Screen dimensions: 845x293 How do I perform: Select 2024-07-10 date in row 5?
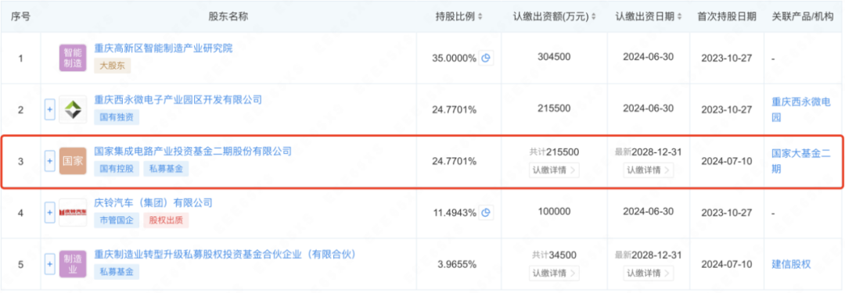pyautogui.click(x=726, y=264)
